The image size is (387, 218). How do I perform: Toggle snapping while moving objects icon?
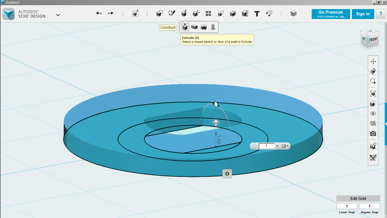coord(373,146)
